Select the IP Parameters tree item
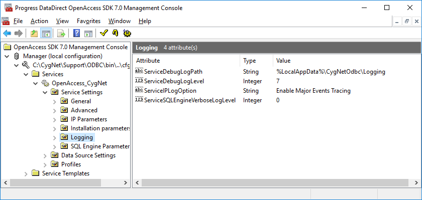Image resolution: width=422 pixels, height=200 pixels. click(89, 119)
